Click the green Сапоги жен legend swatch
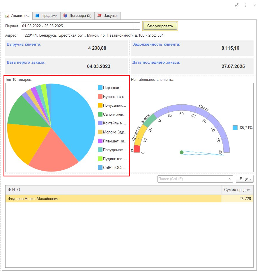Screen dimensions: 262x275 [x=100, y=114]
